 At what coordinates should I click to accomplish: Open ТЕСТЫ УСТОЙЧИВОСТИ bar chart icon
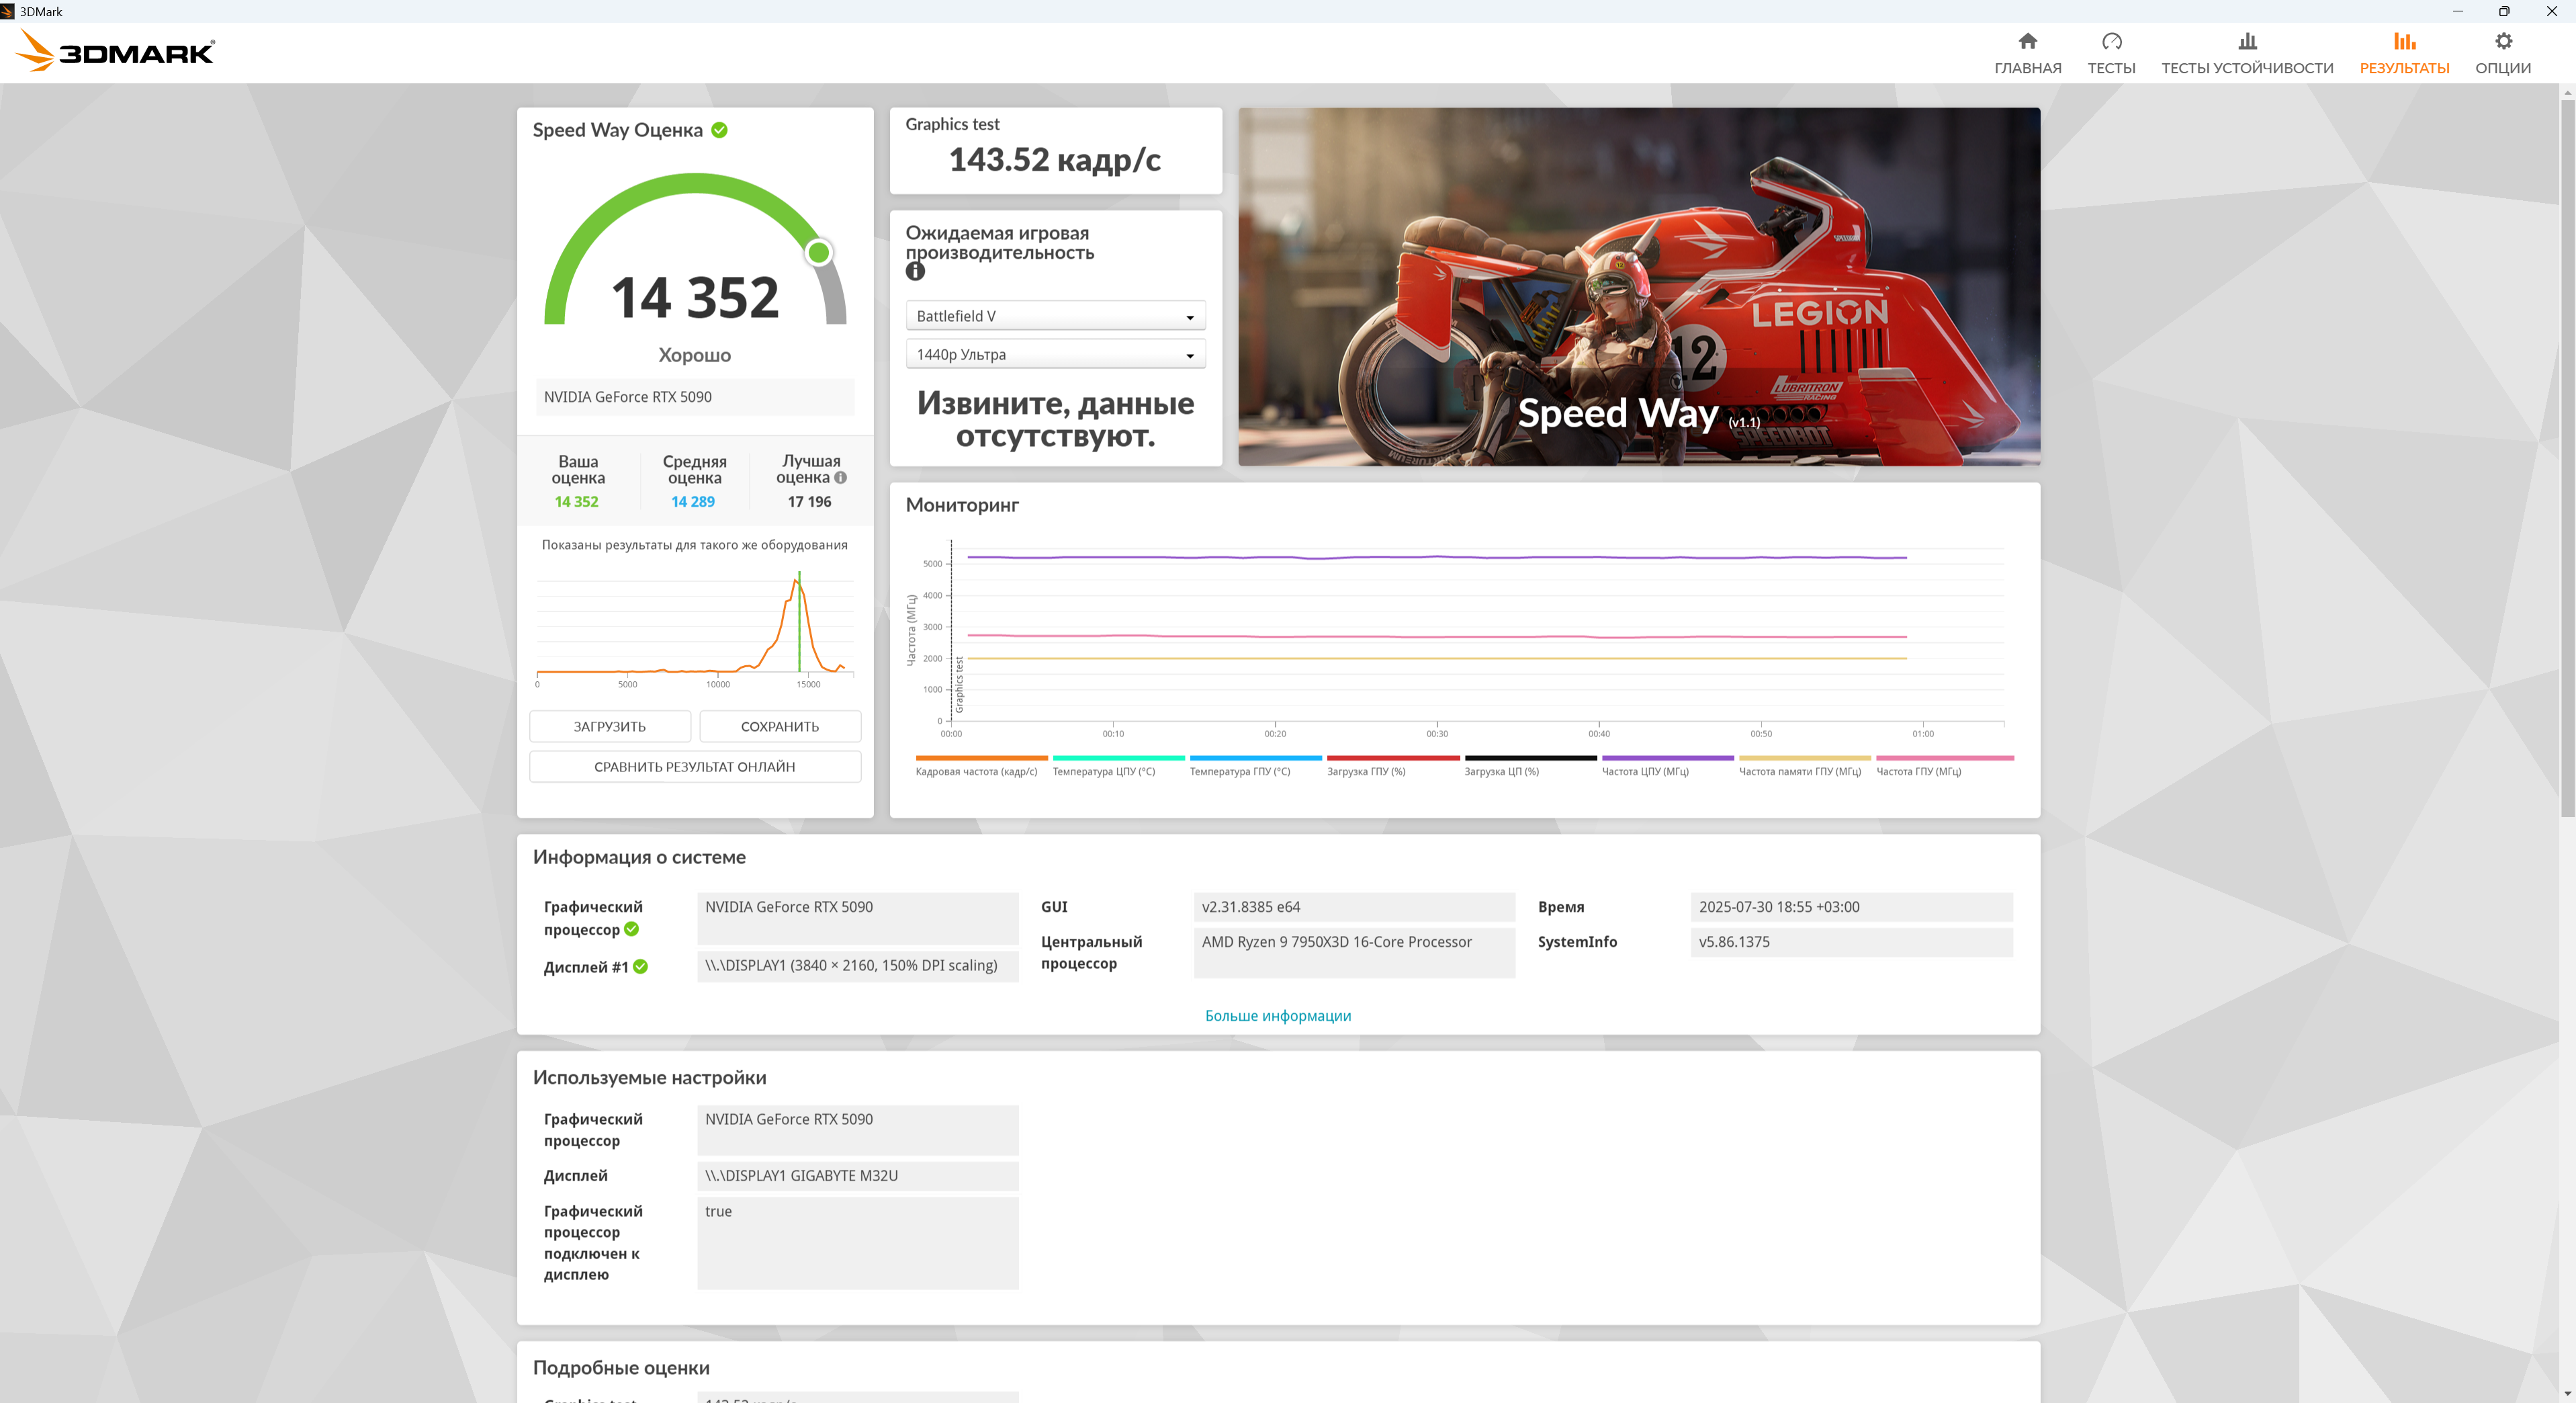point(2247,41)
